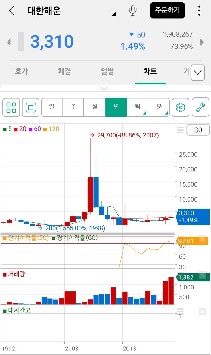
Task: Open the stock selector triangle beside 대한해운
Action: pyautogui.click(x=114, y=14)
